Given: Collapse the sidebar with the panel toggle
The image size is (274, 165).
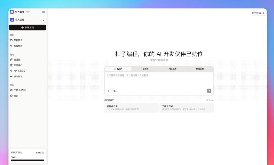Looking at the screenshot, I should [x=44, y=12].
